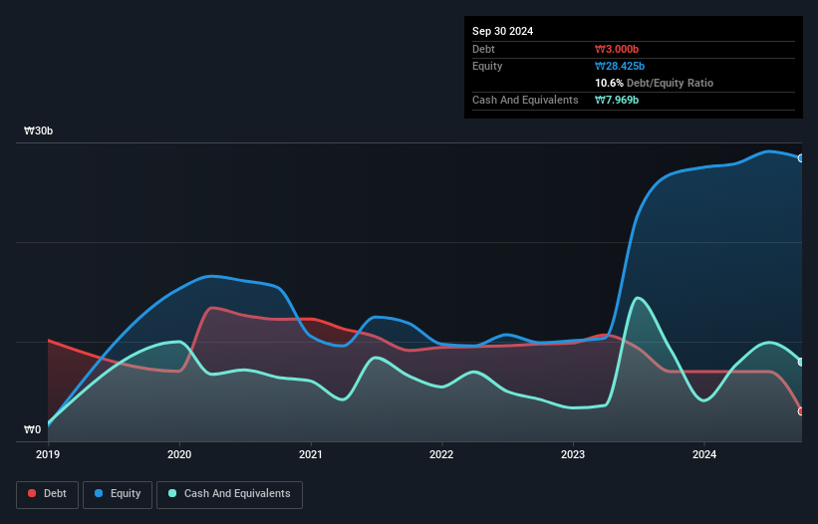Click the 2021 x-axis label
Screen dimensions: 818x524
tap(311, 454)
